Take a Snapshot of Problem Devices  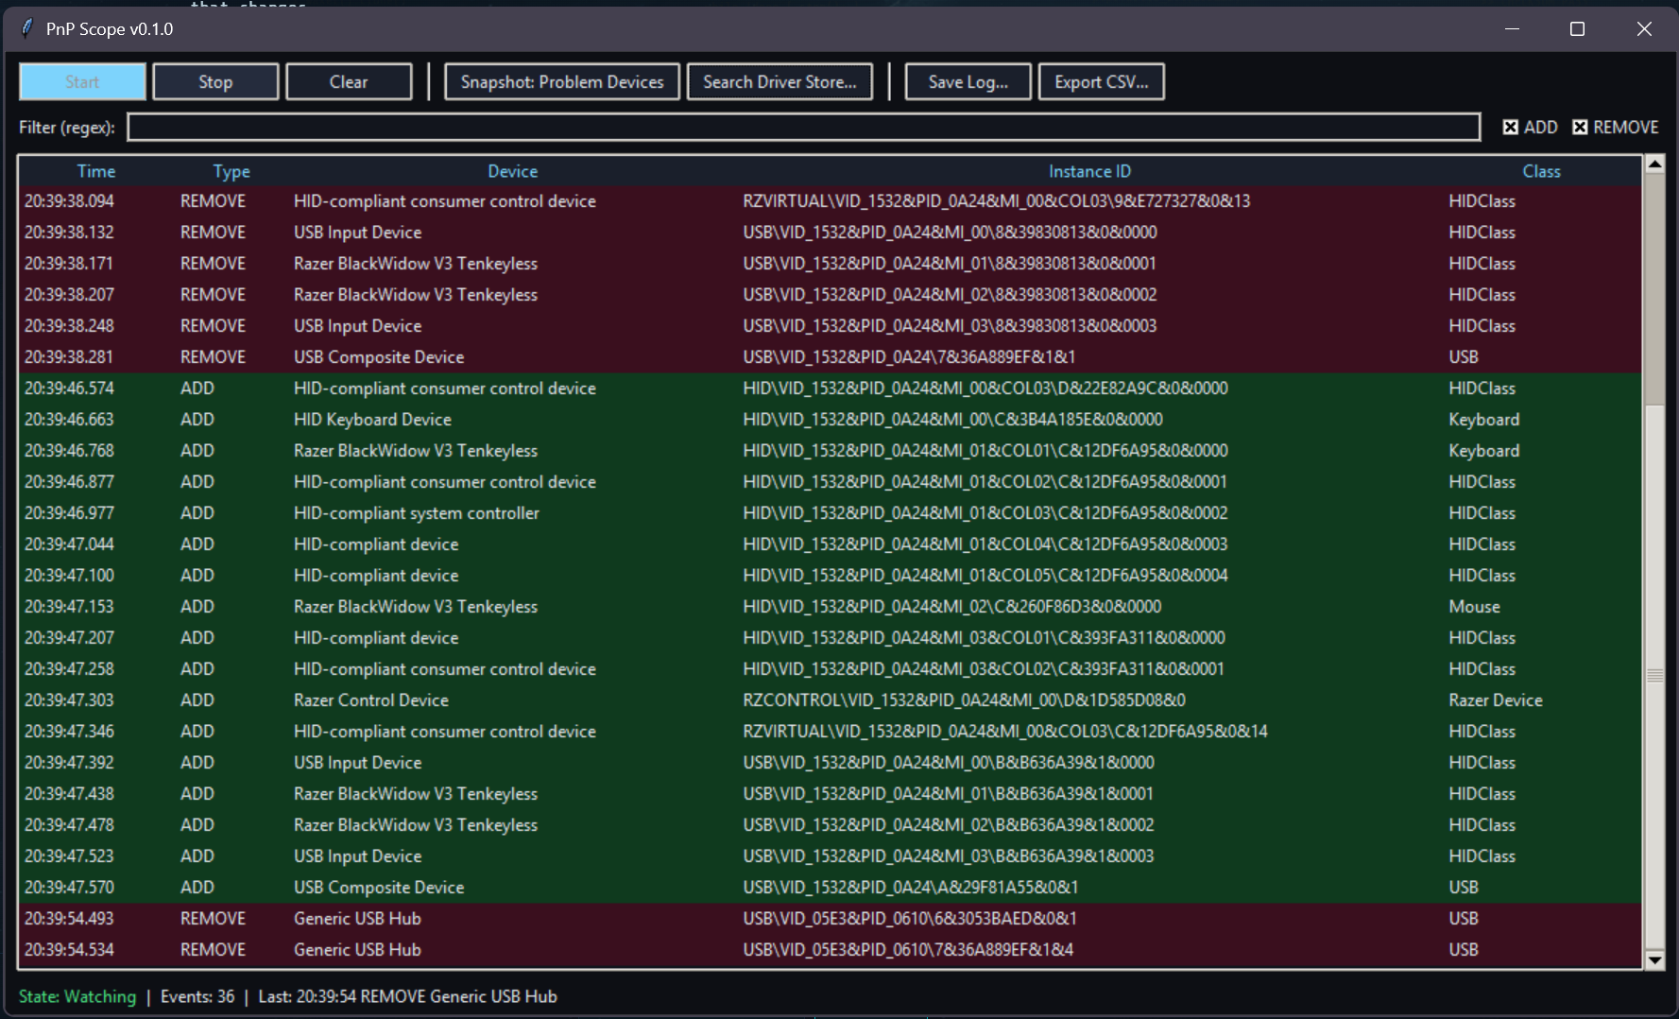(562, 81)
